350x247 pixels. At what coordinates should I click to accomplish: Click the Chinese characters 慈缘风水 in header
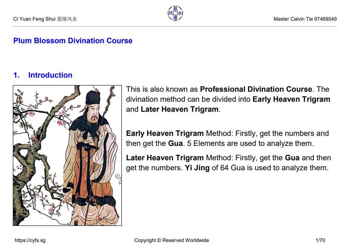pyautogui.click(x=67, y=19)
